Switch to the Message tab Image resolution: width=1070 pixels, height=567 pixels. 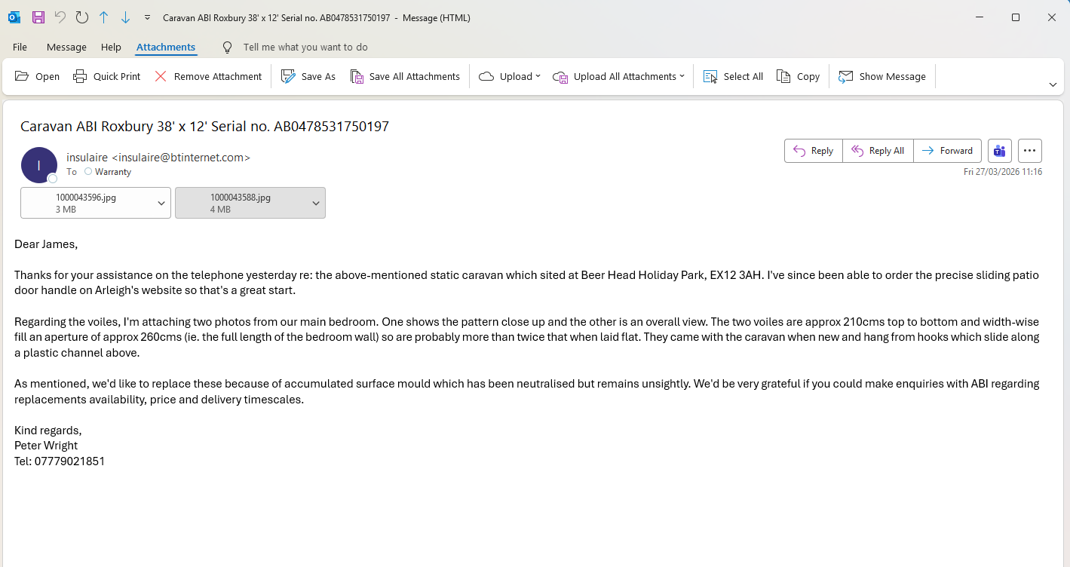66,47
